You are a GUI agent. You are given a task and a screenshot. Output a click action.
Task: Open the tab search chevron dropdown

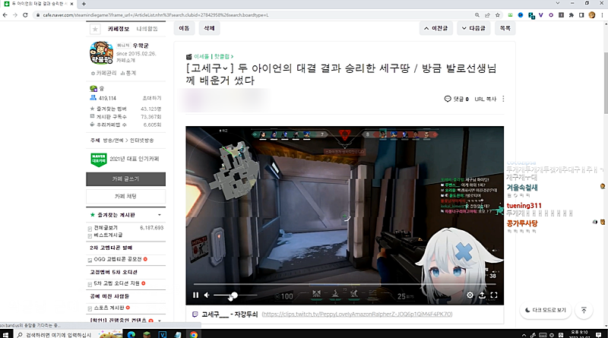point(558,3)
